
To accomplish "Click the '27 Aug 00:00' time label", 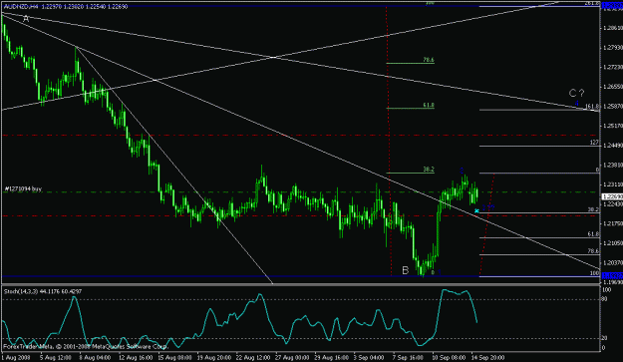I will [292, 358].
